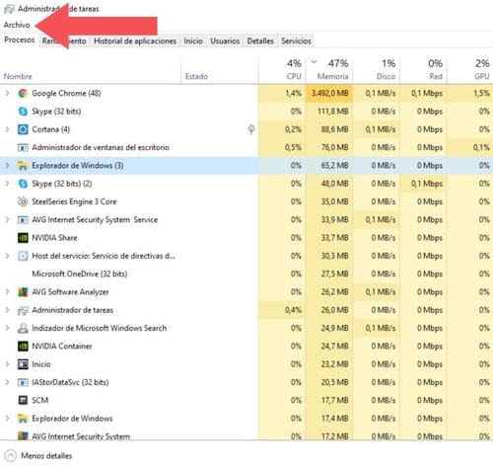Screen dimensions: 493x471
Task: Click the 0,4% CPU value
Action: coord(294,310)
